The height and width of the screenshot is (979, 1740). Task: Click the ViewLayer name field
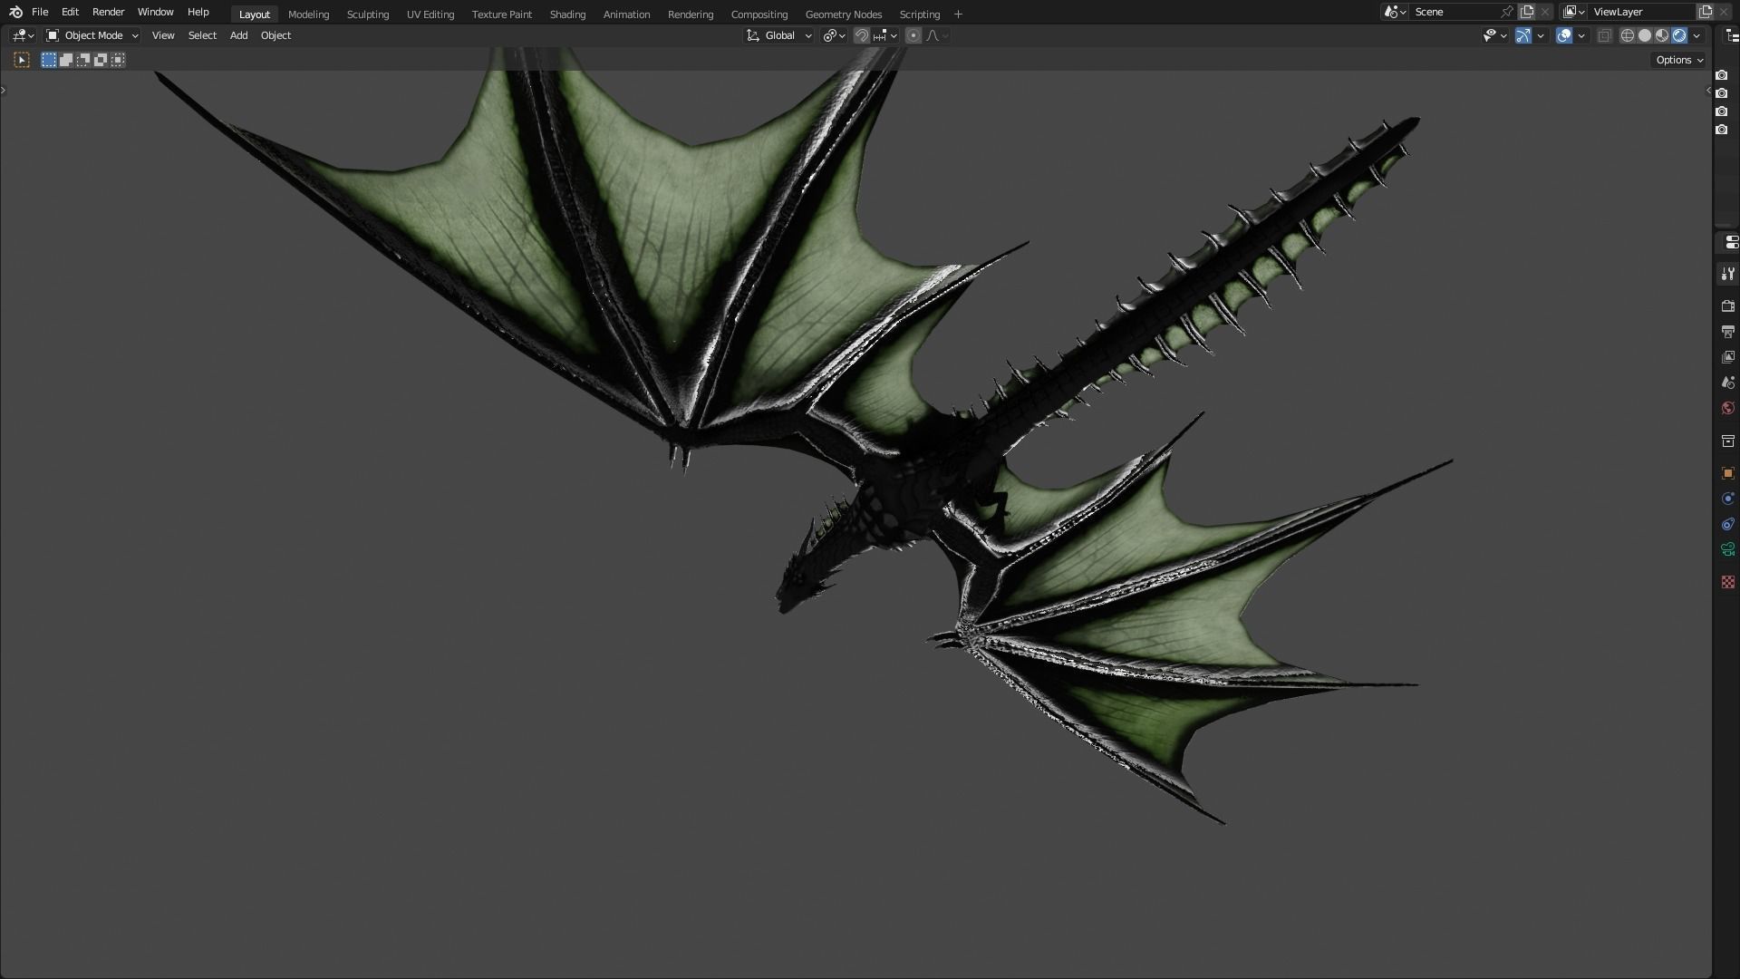coord(1640,12)
